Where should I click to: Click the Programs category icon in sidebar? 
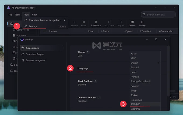[x=14, y=35]
